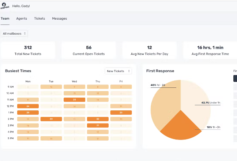This screenshot has width=237, height=161.
Task: Click the 'Thu' column header
Action: pos(98,81)
